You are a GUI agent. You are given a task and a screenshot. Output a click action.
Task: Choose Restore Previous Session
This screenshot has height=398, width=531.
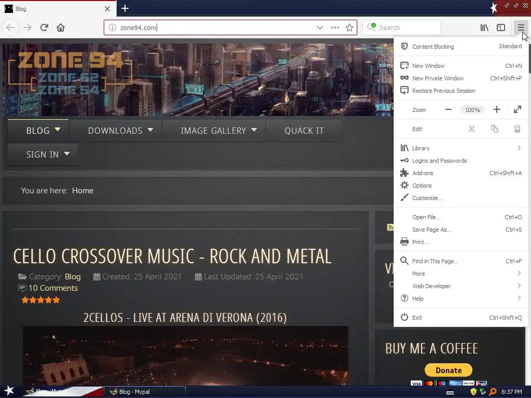pos(461,91)
